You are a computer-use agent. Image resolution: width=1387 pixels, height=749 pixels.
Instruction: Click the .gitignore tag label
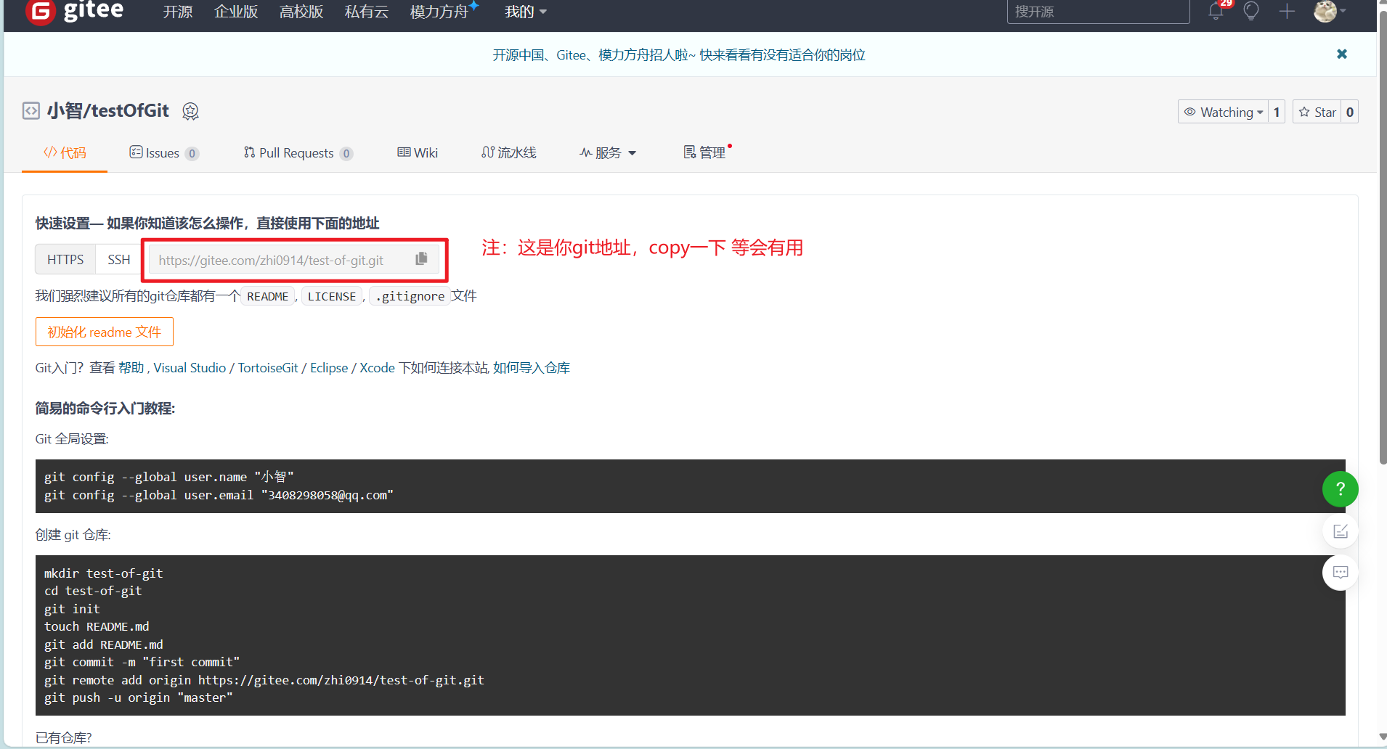[410, 296]
